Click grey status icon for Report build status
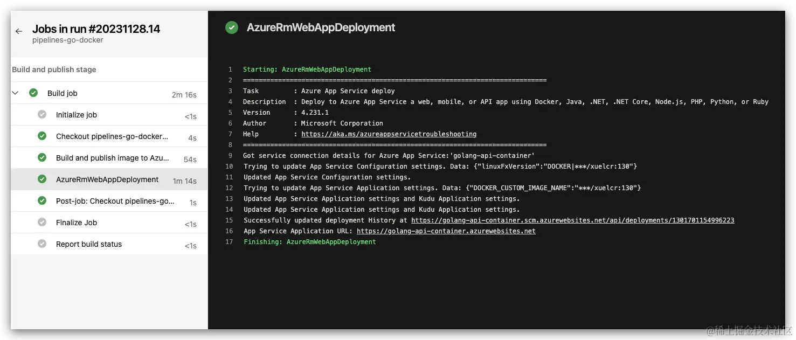Viewport: 796px width, 340px height. 42,244
